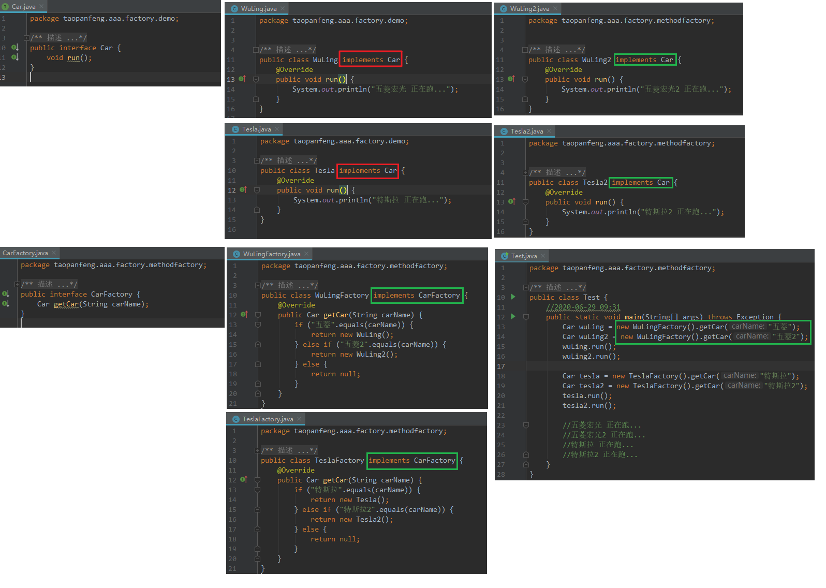Select the Car.java tab
826x588 pixels.
pos(23,7)
